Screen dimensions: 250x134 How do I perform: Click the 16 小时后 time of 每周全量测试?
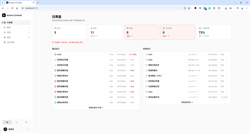click(x=224, y=97)
